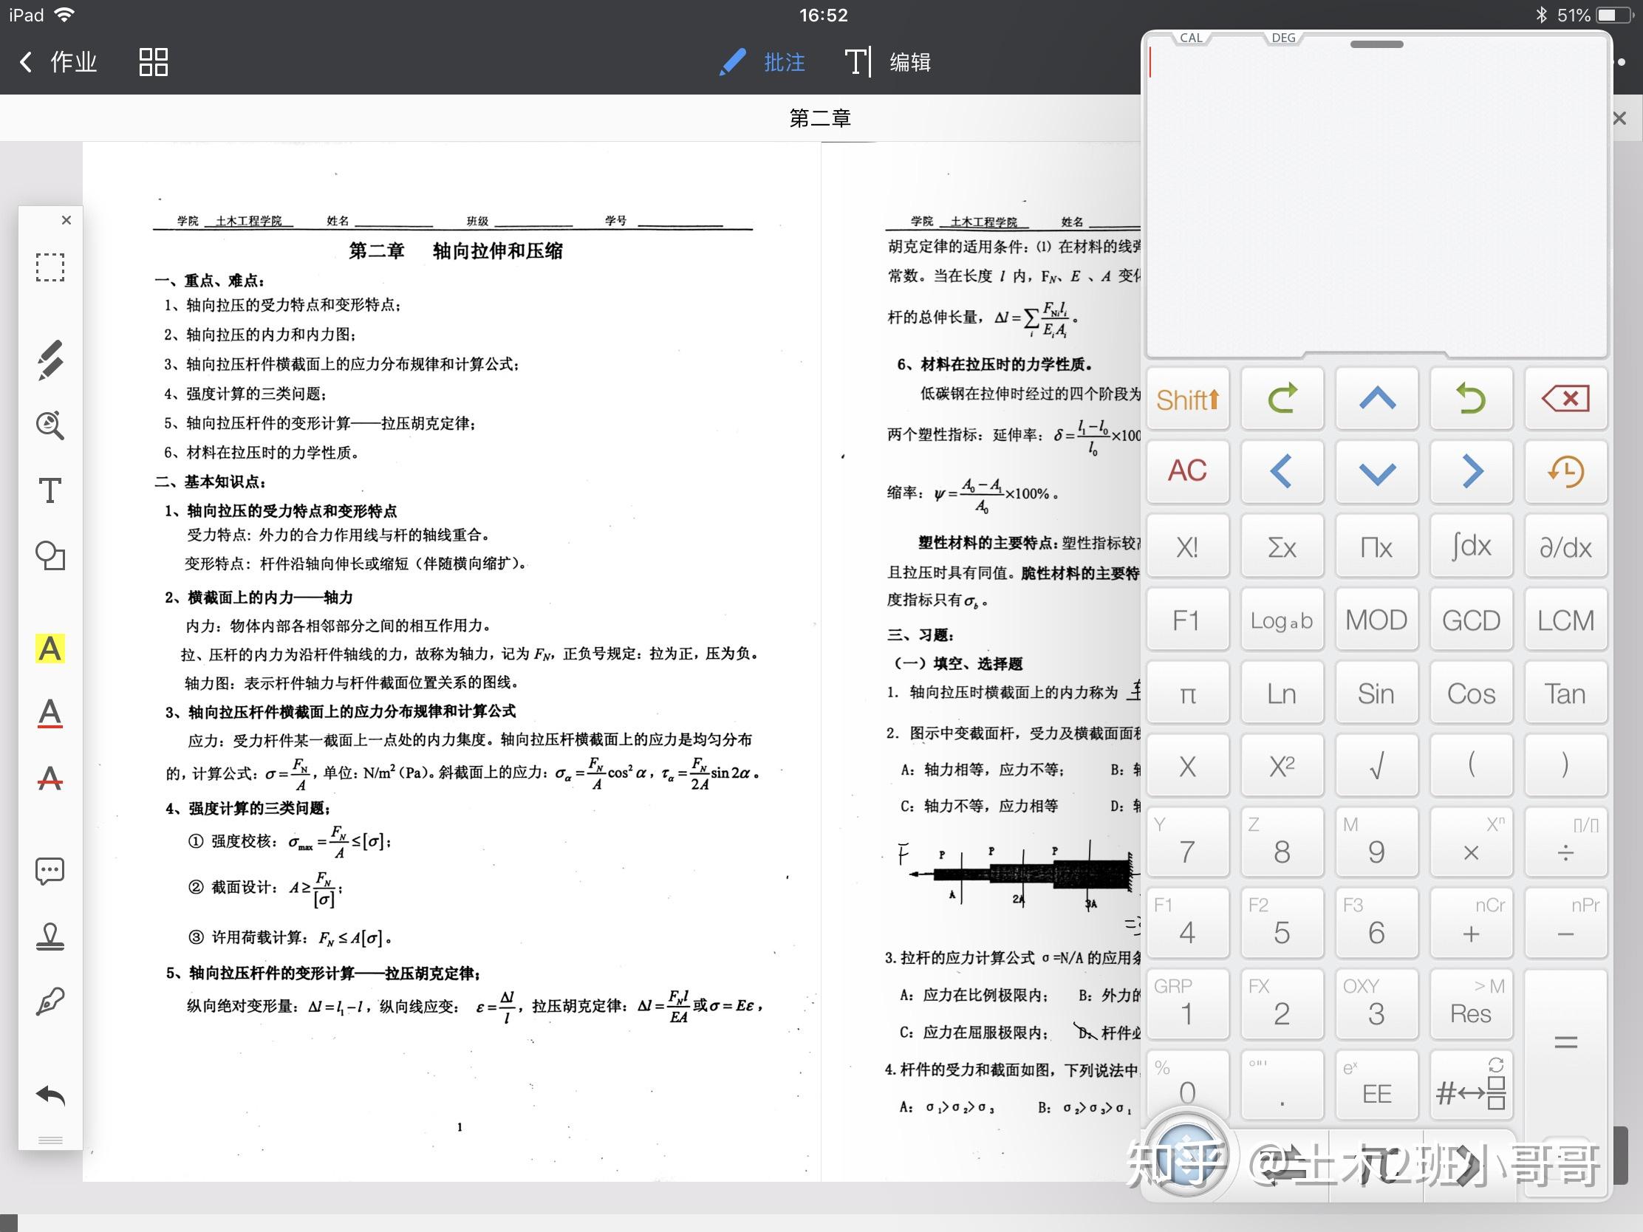The image size is (1643, 1232).
Task: Tap the calculator top drag handle
Action: tap(1376, 44)
